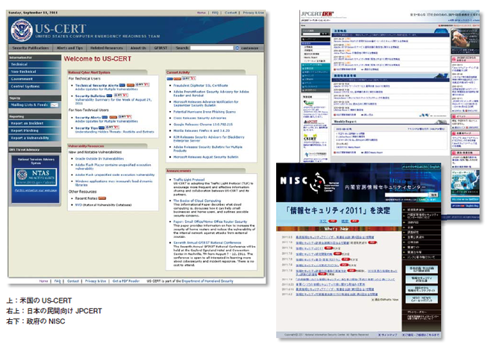Open the Security Publications menu
500x349 pixels.
(x=30, y=46)
